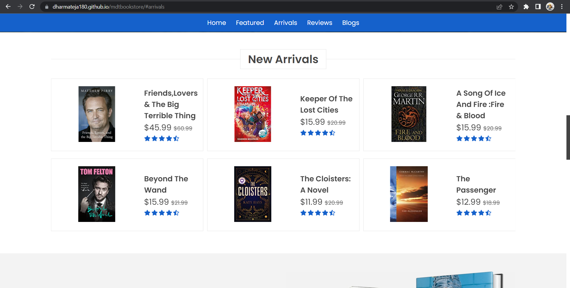
Task: Open The Cloisters: A Novel book cover
Action: coord(252,194)
